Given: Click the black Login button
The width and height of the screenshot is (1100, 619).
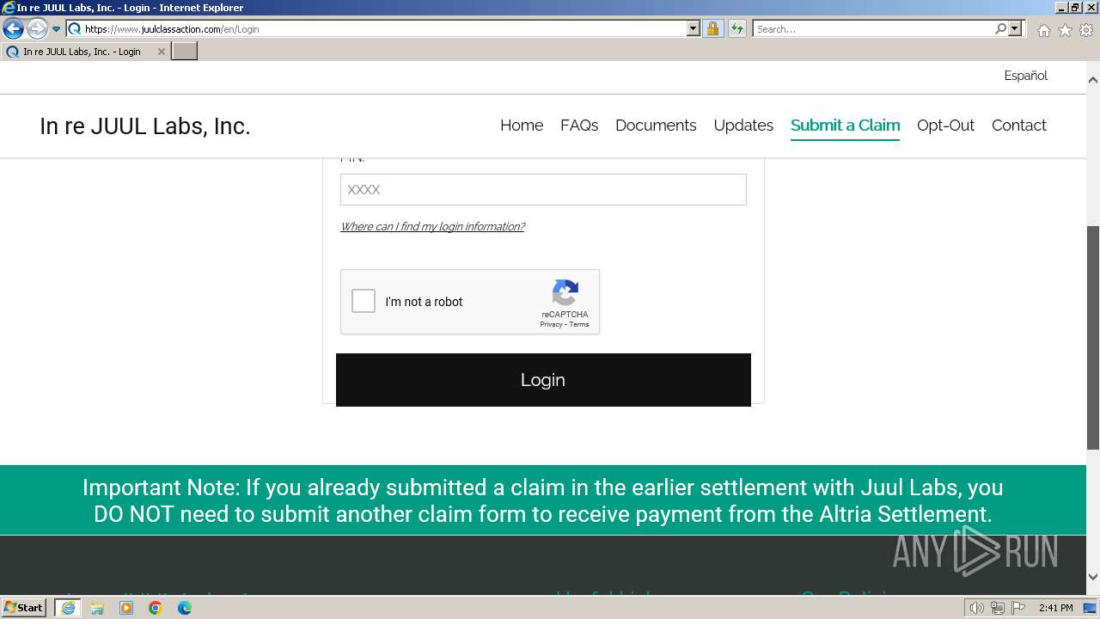Looking at the screenshot, I should [543, 380].
